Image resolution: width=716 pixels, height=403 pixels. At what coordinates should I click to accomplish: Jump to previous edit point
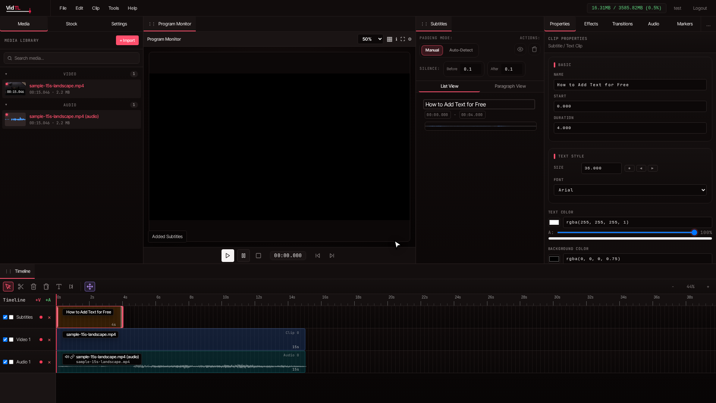click(x=318, y=256)
